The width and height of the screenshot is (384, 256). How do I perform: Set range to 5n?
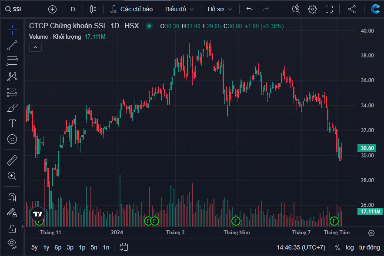[x=94, y=247]
